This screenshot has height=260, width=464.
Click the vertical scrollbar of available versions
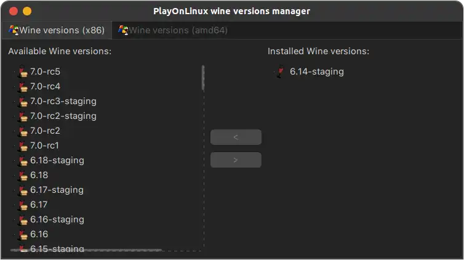[x=203, y=78]
